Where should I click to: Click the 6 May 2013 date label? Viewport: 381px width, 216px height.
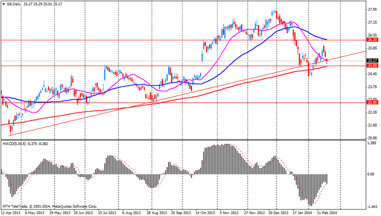[x=34, y=213]
